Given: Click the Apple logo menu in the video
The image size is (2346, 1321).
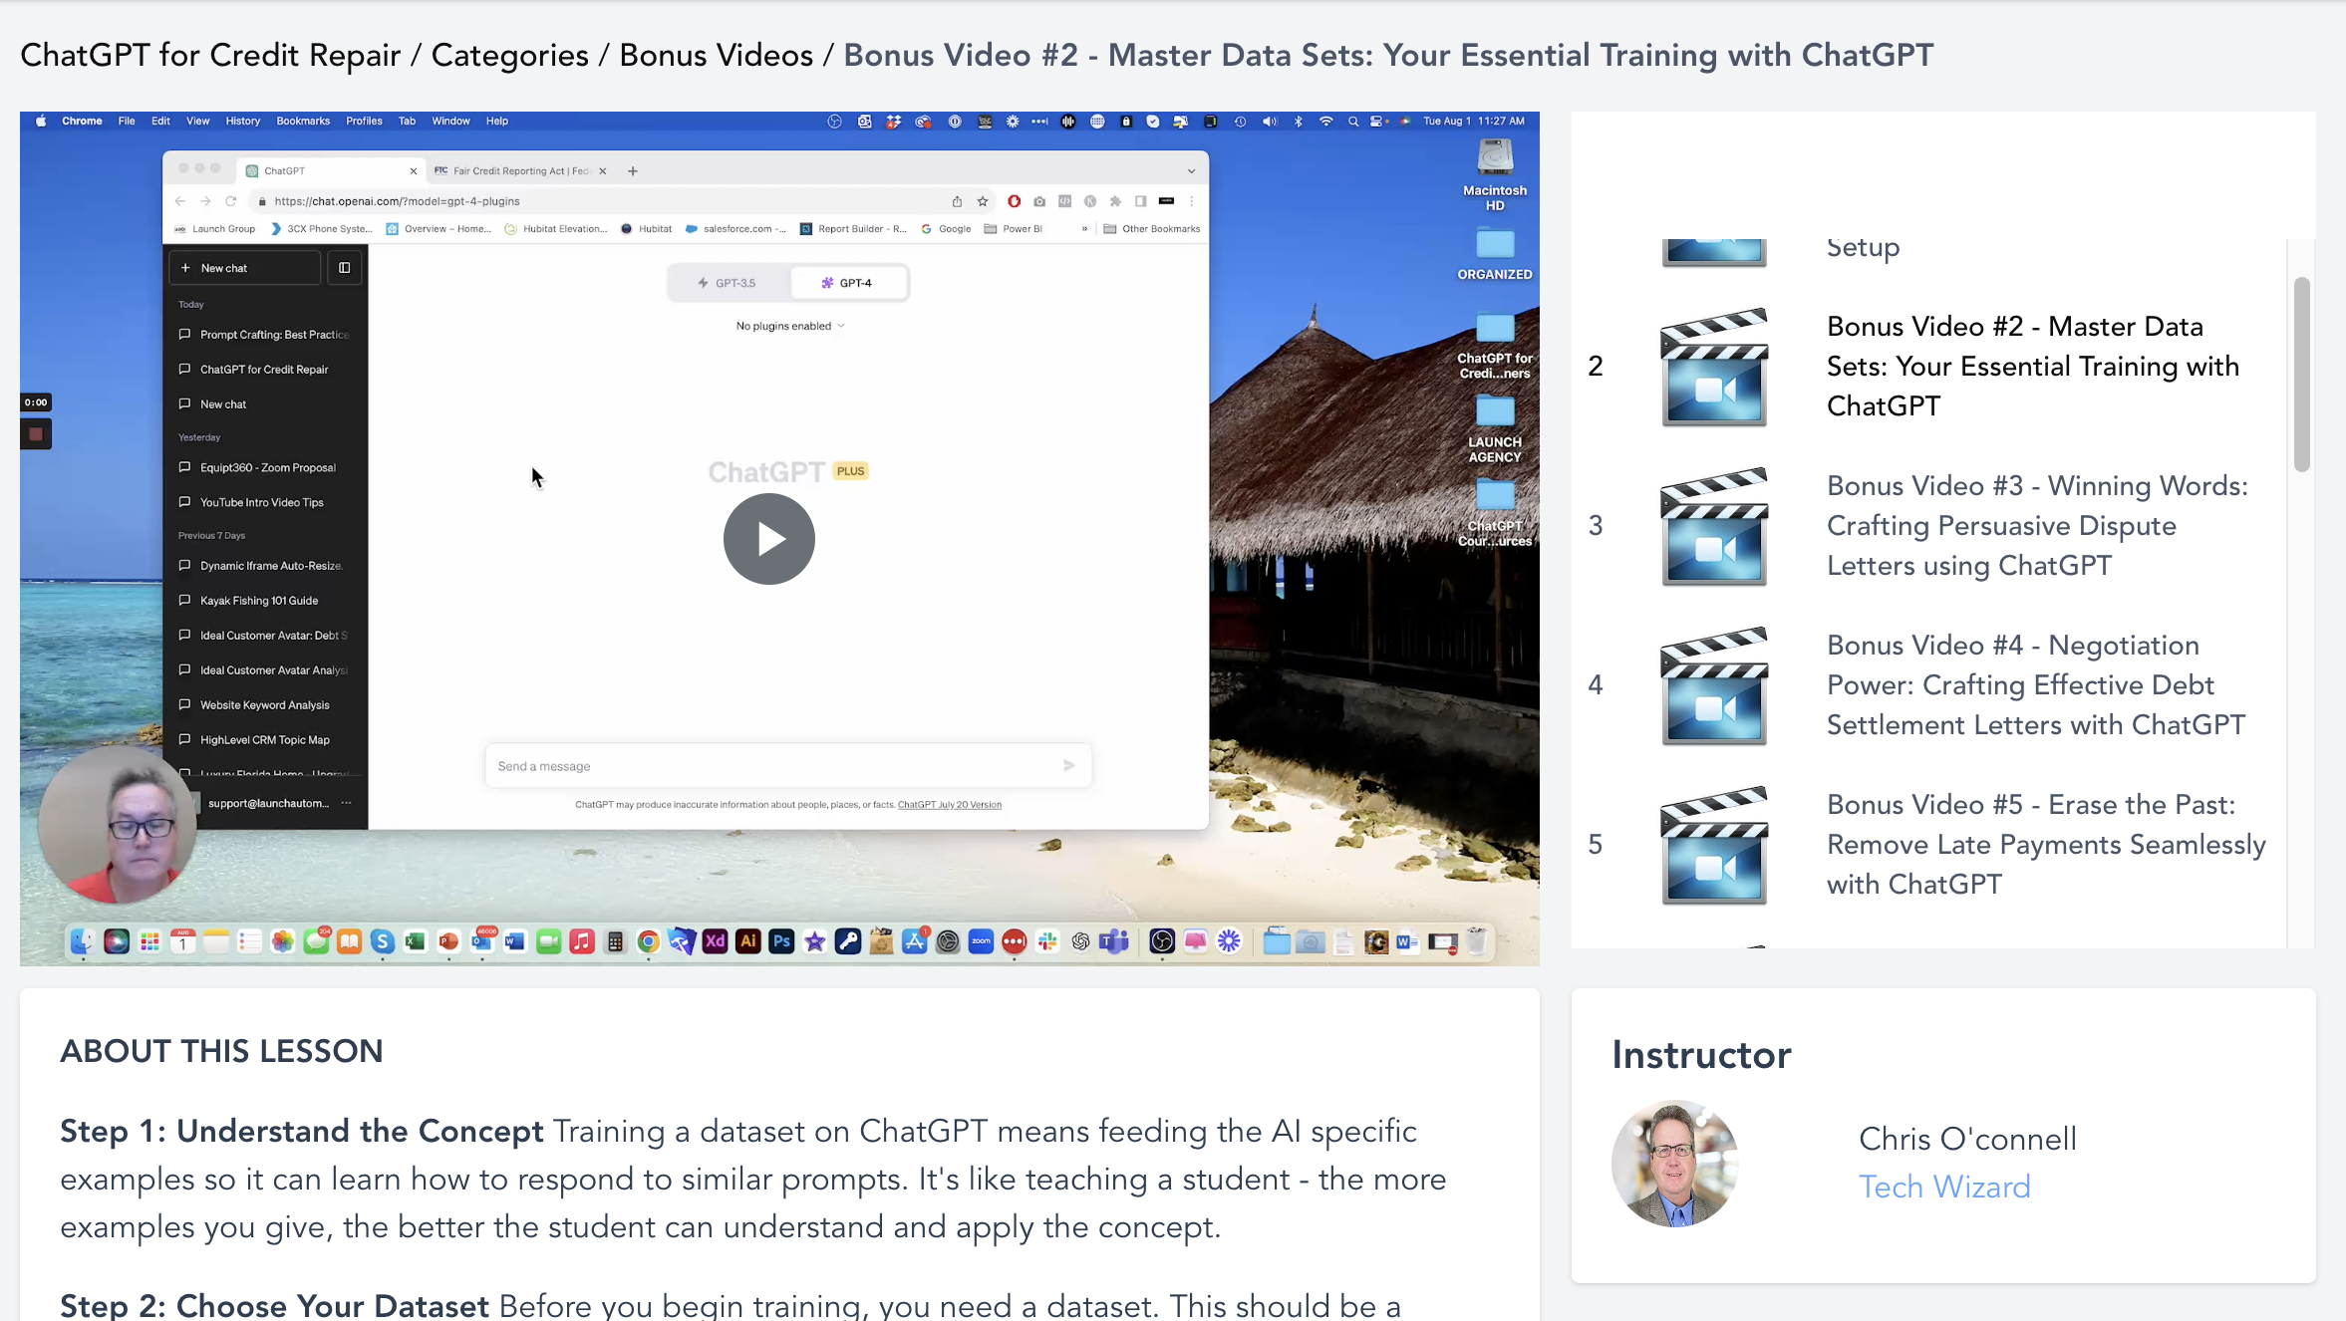Looking at the screenshot, I should pyautogui.click(x=41, y=122).
